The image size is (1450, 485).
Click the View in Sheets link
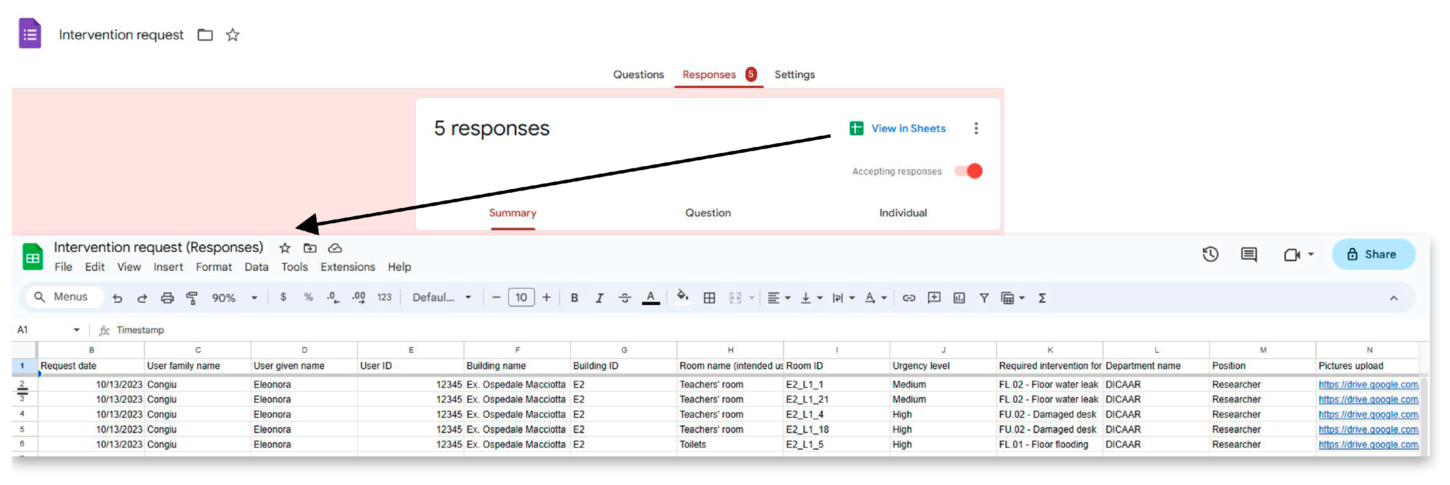coord(908,128)
